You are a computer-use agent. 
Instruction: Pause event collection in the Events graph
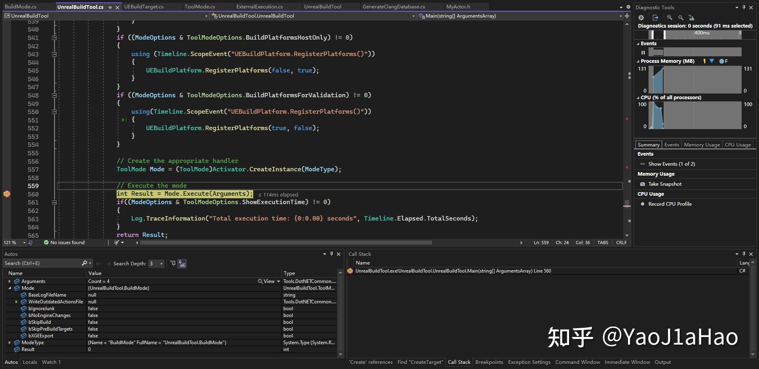(x=643, y=52)
